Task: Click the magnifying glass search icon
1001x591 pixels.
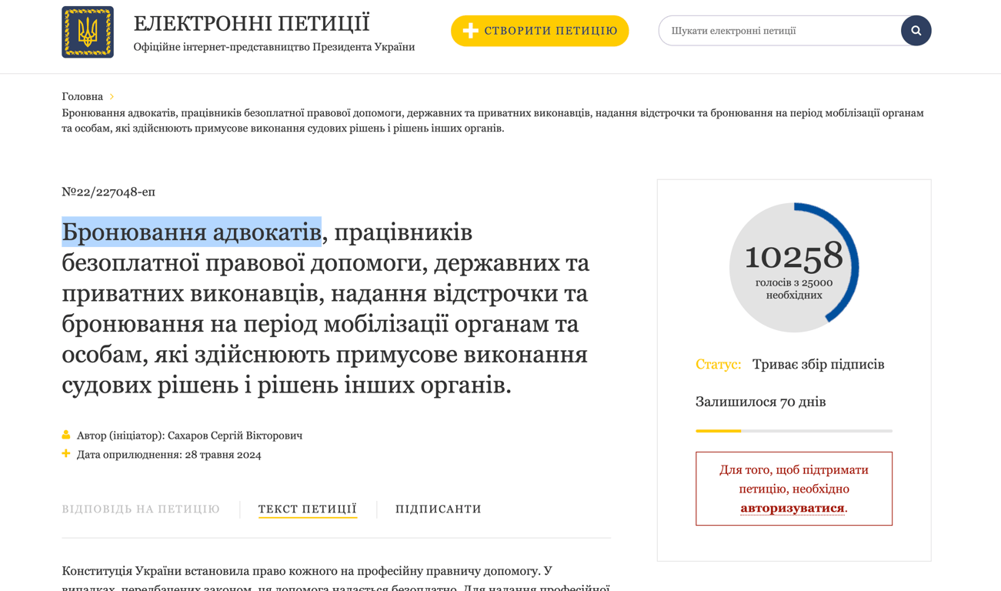Action: [x=915, y=31]
